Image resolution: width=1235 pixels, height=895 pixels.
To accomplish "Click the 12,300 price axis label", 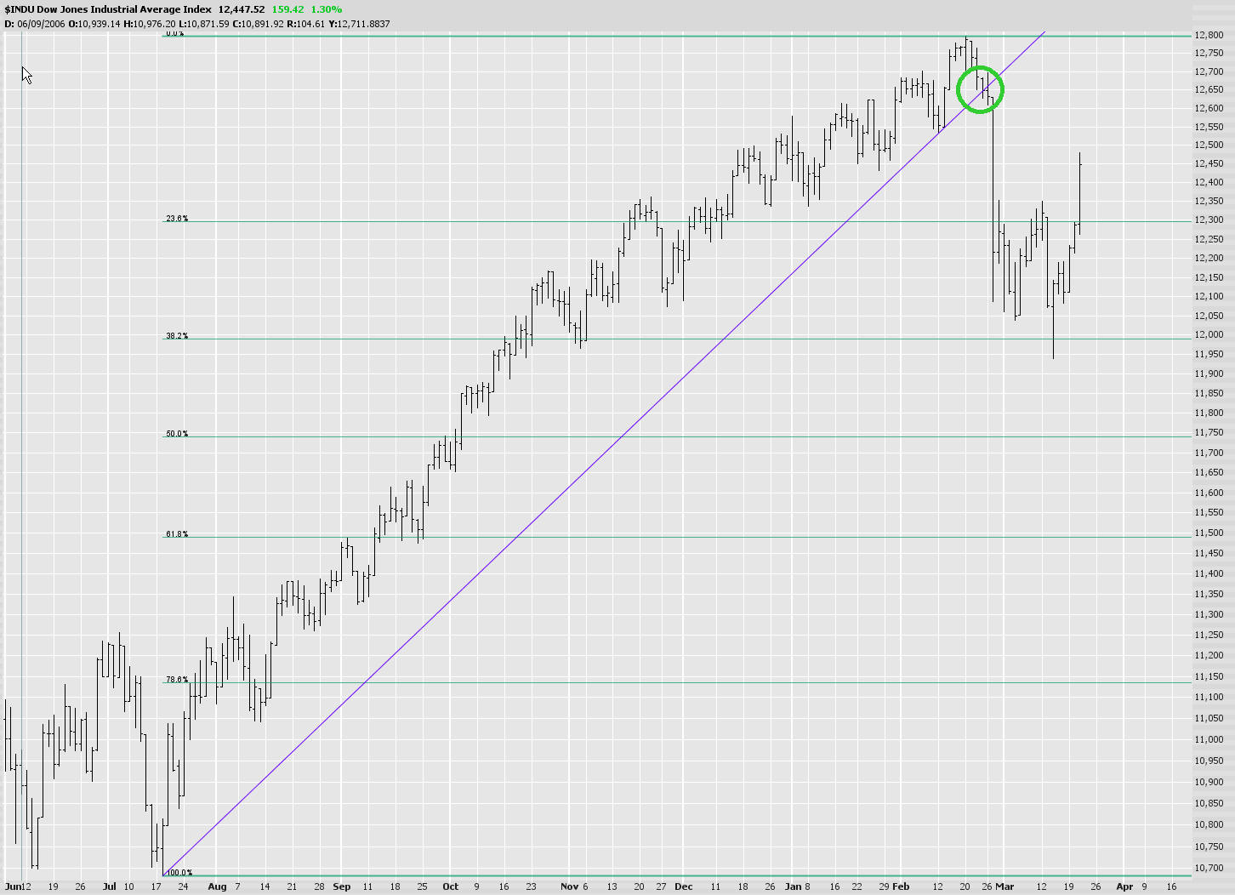I will [1209, 219].
